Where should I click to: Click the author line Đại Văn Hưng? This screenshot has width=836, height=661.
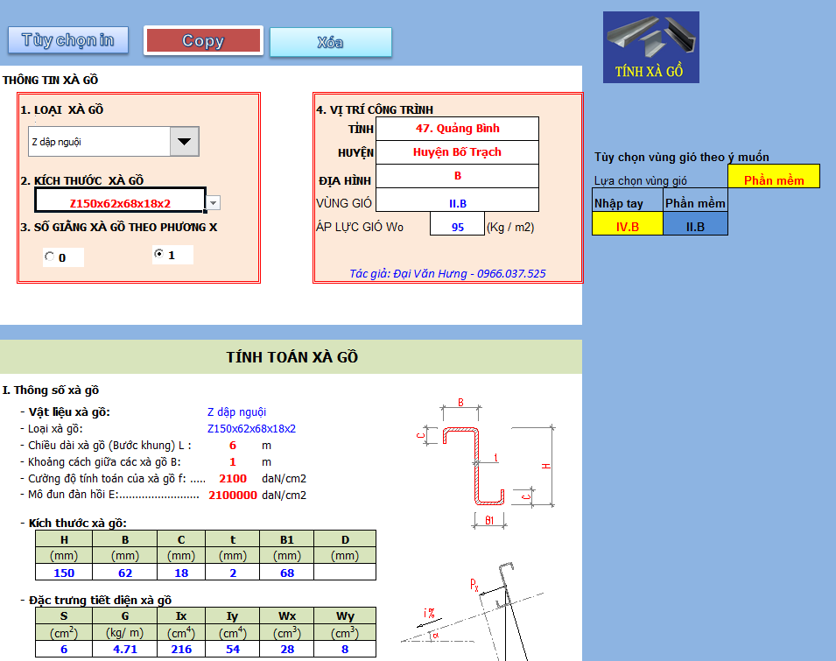(447, 273)
